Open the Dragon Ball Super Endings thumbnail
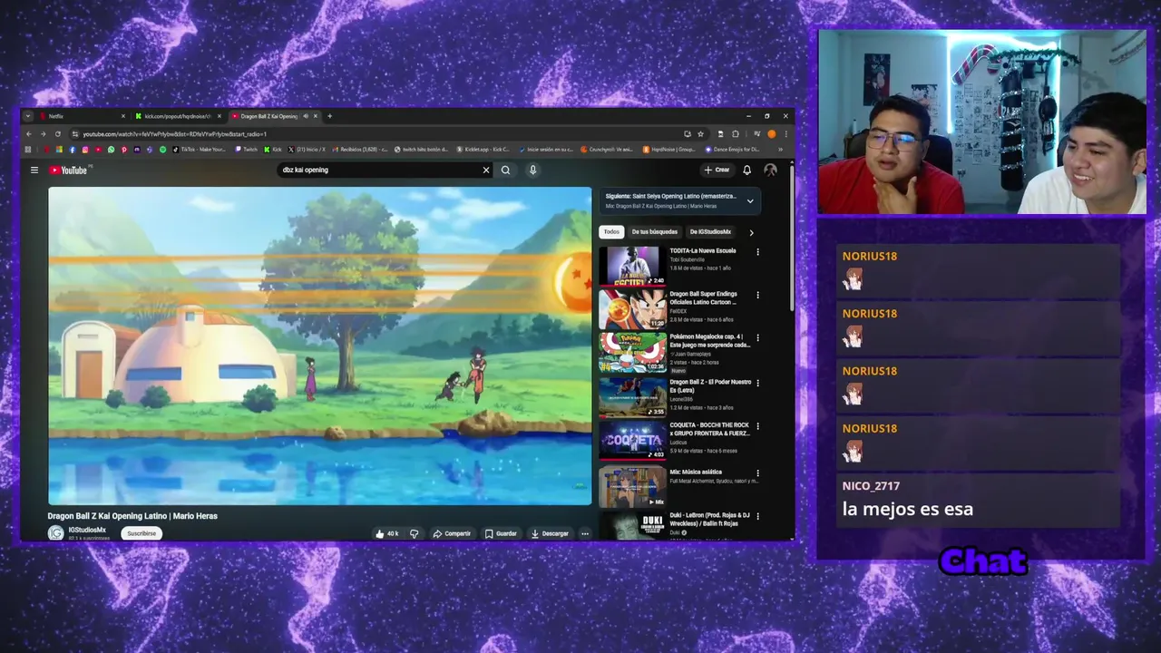Screen dimensions: 1161x653 (632, 309)
